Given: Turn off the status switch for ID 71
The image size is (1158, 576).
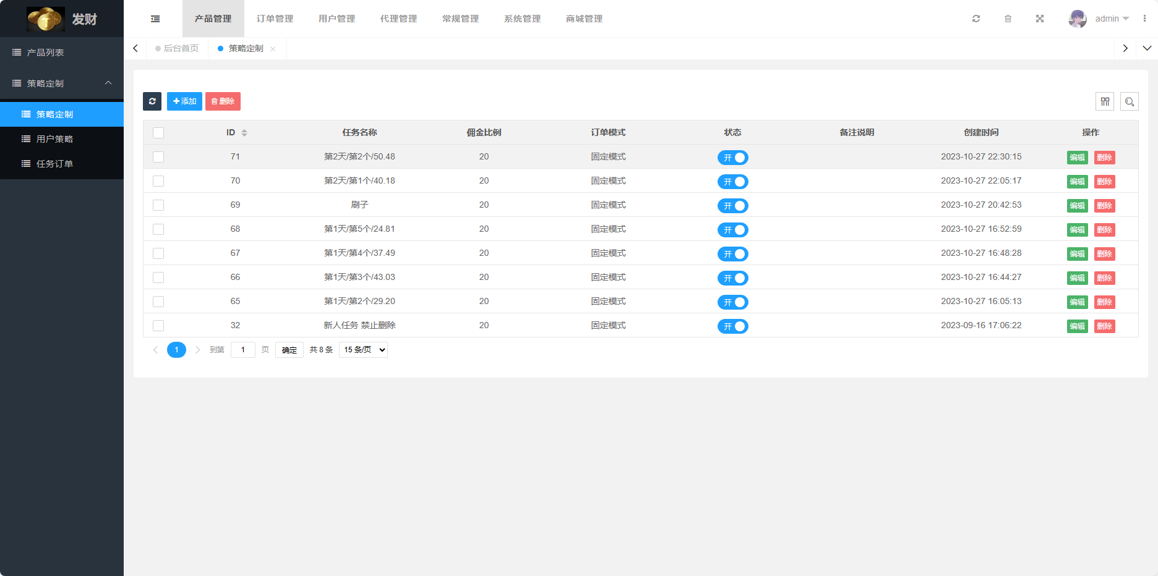Looking at the screenshot, I should point(733,158).
